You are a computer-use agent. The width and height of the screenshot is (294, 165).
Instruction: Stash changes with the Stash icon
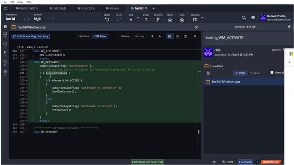coord(170,19)
